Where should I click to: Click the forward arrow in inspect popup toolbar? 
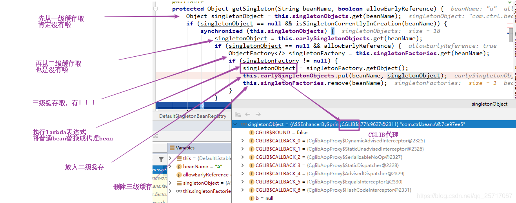pos(258,114)
